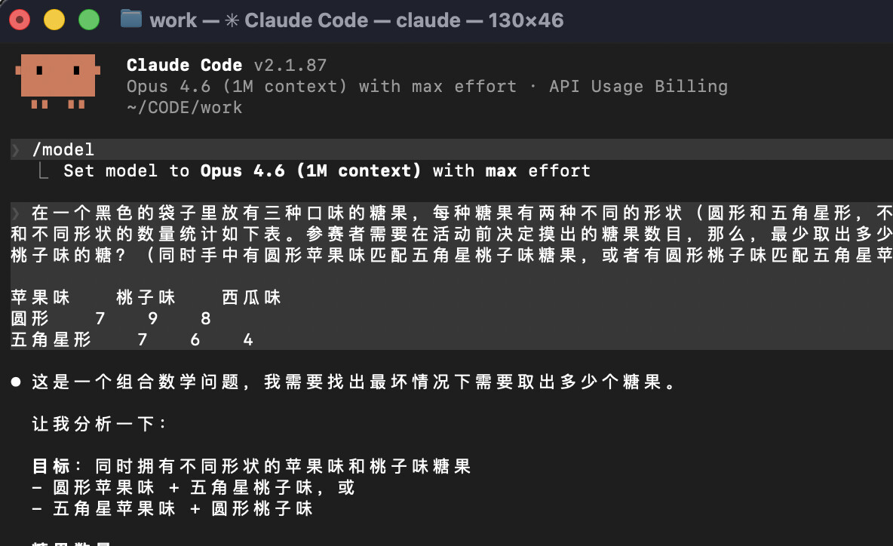Click the bold "Claude Code" title text
The height and width of the screenshot is (546, 893).
coord(184,66)
